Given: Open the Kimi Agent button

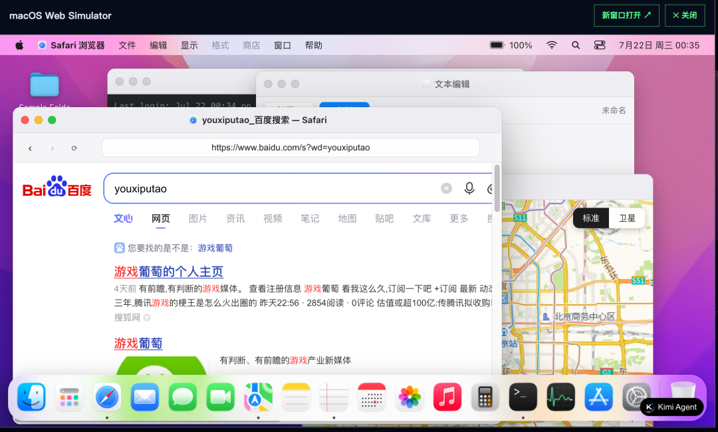Looking at the screenshot, I should coord(671,407).
